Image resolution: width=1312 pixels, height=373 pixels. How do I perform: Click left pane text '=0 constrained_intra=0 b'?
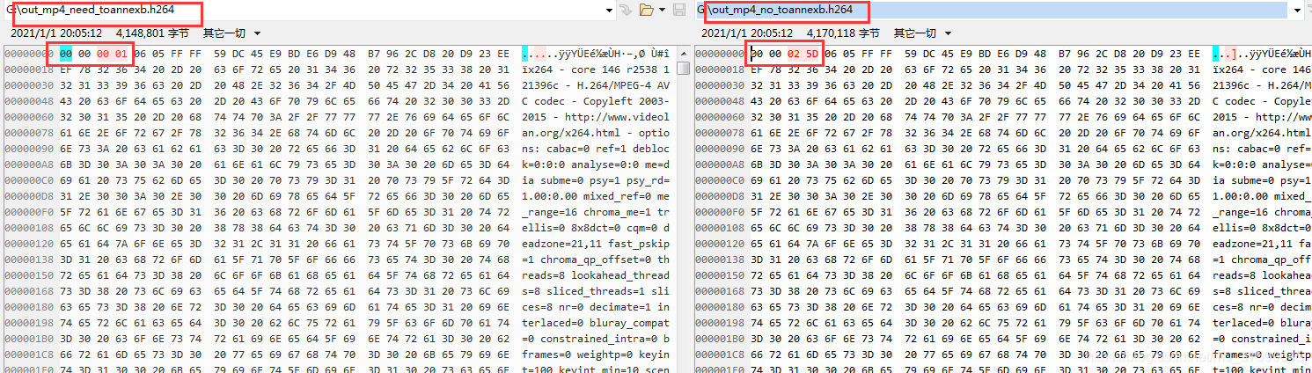pos(596,339)
